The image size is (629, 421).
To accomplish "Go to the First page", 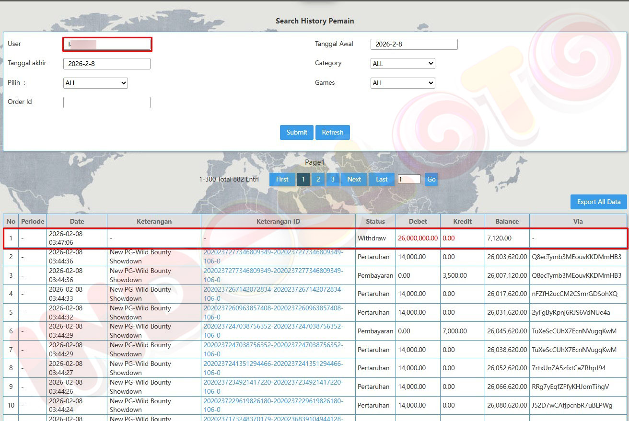I will (282, 179).
